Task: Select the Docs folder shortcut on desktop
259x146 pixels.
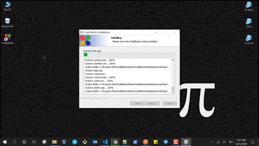Action: [249, 23]
